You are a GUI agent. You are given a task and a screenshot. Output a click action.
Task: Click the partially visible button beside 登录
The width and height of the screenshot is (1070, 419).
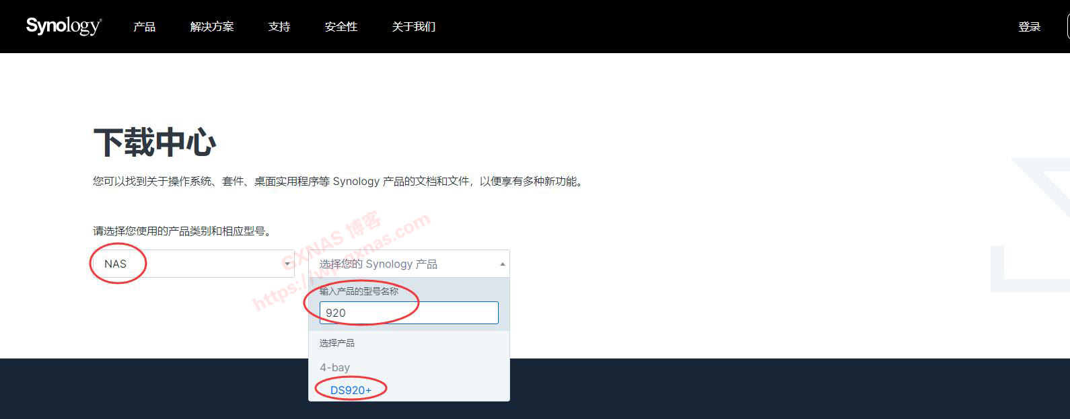click(x=1068, y=27)
